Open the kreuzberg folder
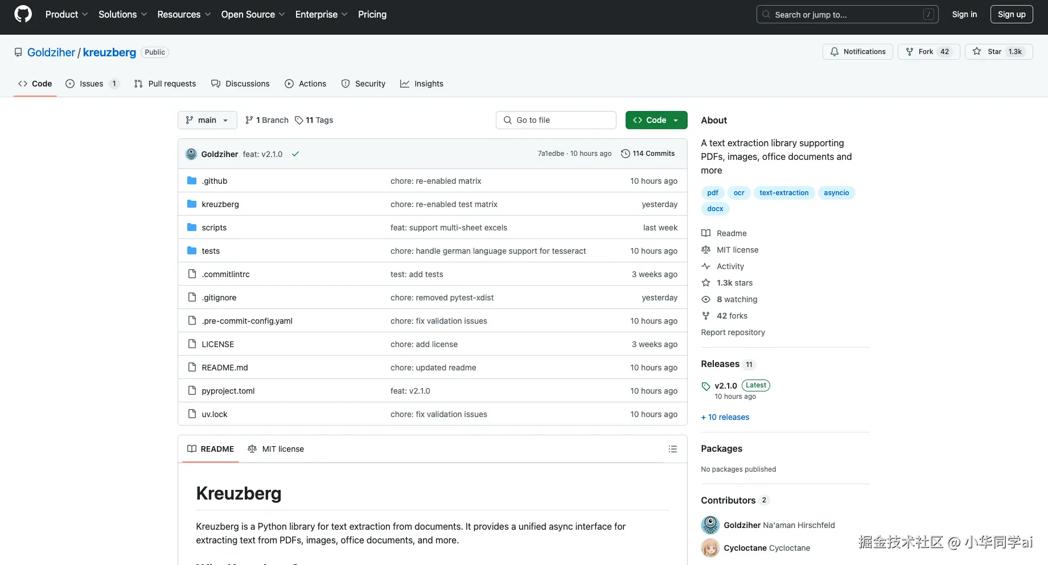This screenshot has height=565, width=1048. click(220, 204)
